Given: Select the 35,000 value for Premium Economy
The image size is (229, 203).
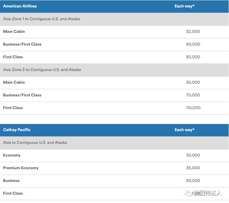Looking at the screenshot, I should click(193, 168).
